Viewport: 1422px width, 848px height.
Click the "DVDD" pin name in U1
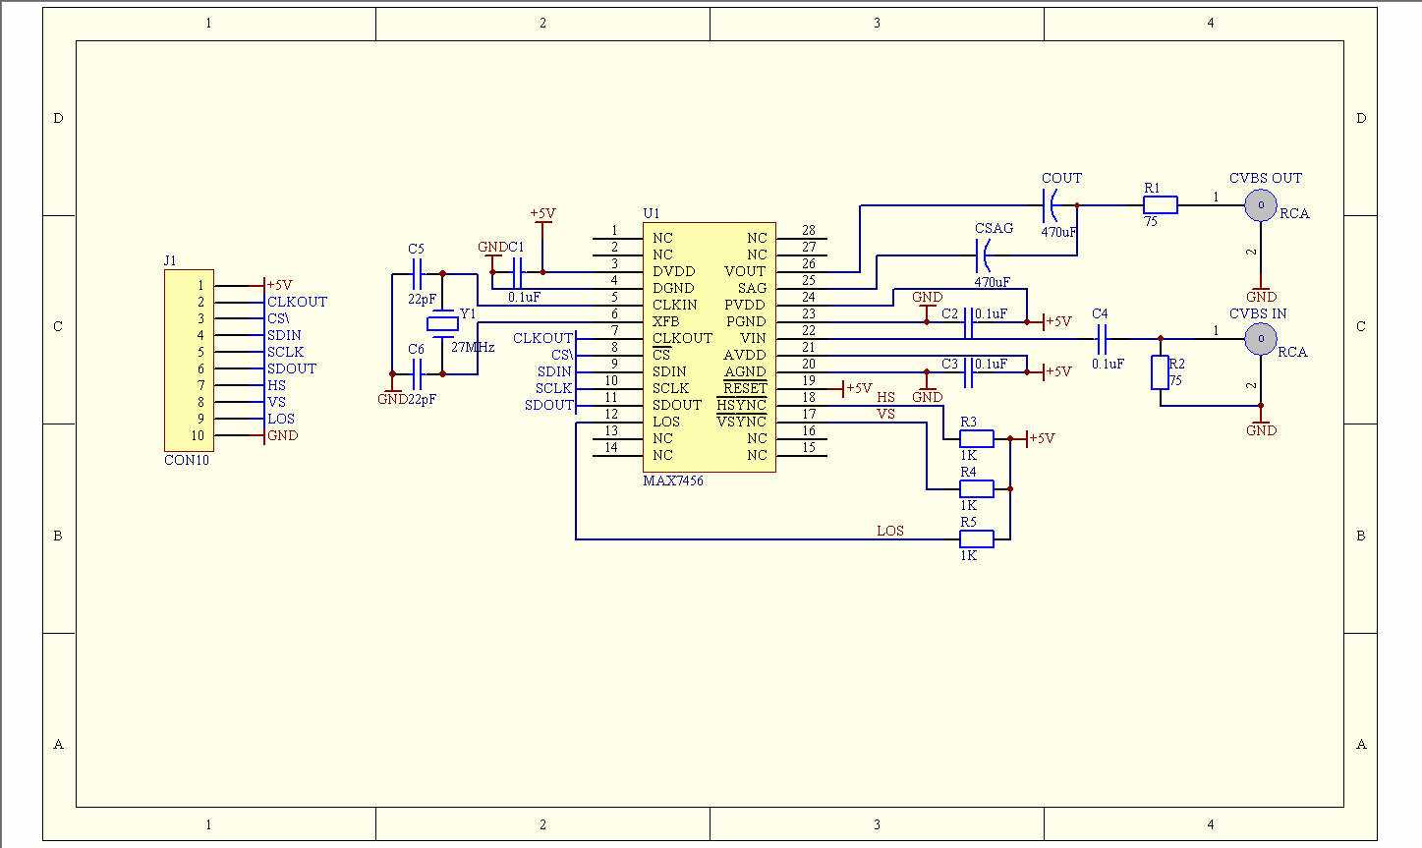tap(674, 271)
